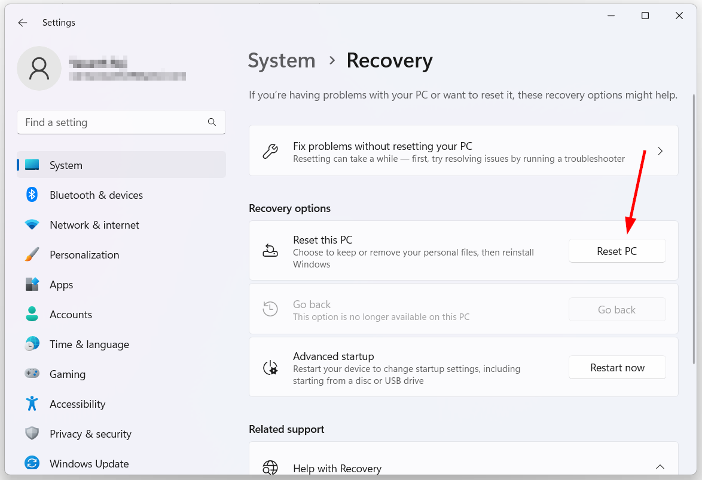Click the Help with Recovery globe icon

click(270, 467)
